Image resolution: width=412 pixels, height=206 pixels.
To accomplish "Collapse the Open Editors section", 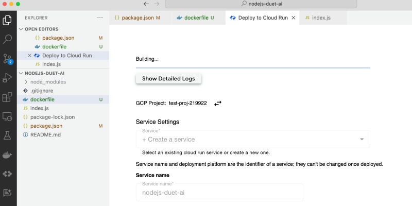I will 21,29.
